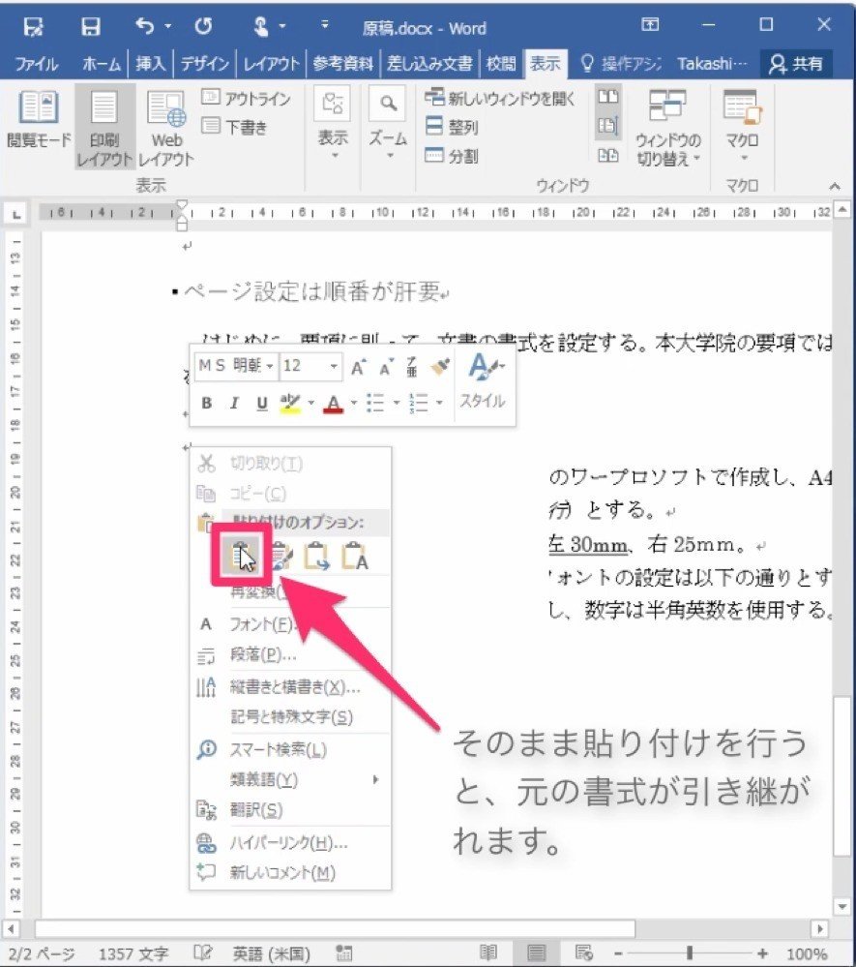The width and height of the screenshot is (856, 967).
Task: Open the Undo history dropdown arrow
Action: (167, 26)
